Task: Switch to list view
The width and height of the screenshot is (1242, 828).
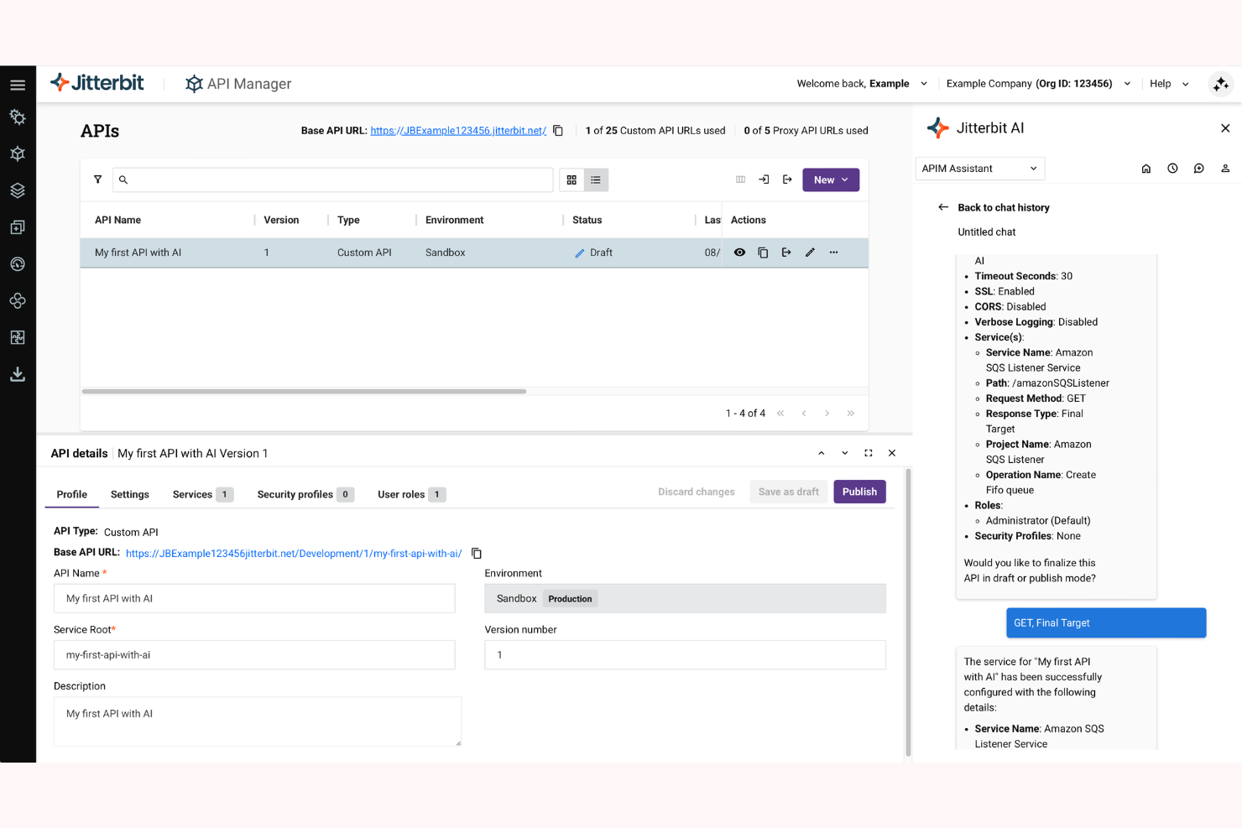Action: click(x=596, y=180)
